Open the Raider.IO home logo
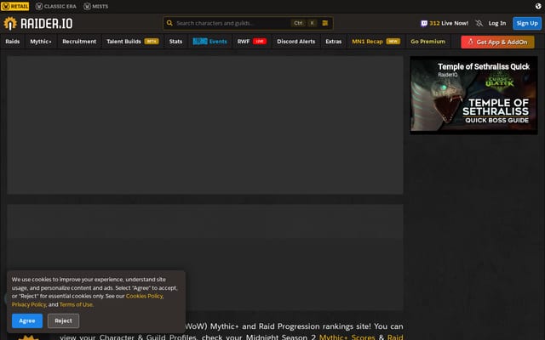 pyautogui.click(x=37, y=23)
